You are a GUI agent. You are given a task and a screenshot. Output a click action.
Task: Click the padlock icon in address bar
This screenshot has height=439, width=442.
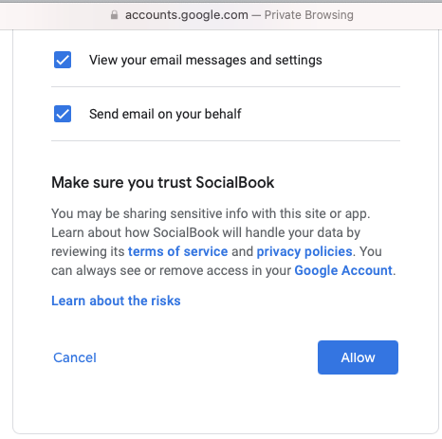[x=114, y=15]
